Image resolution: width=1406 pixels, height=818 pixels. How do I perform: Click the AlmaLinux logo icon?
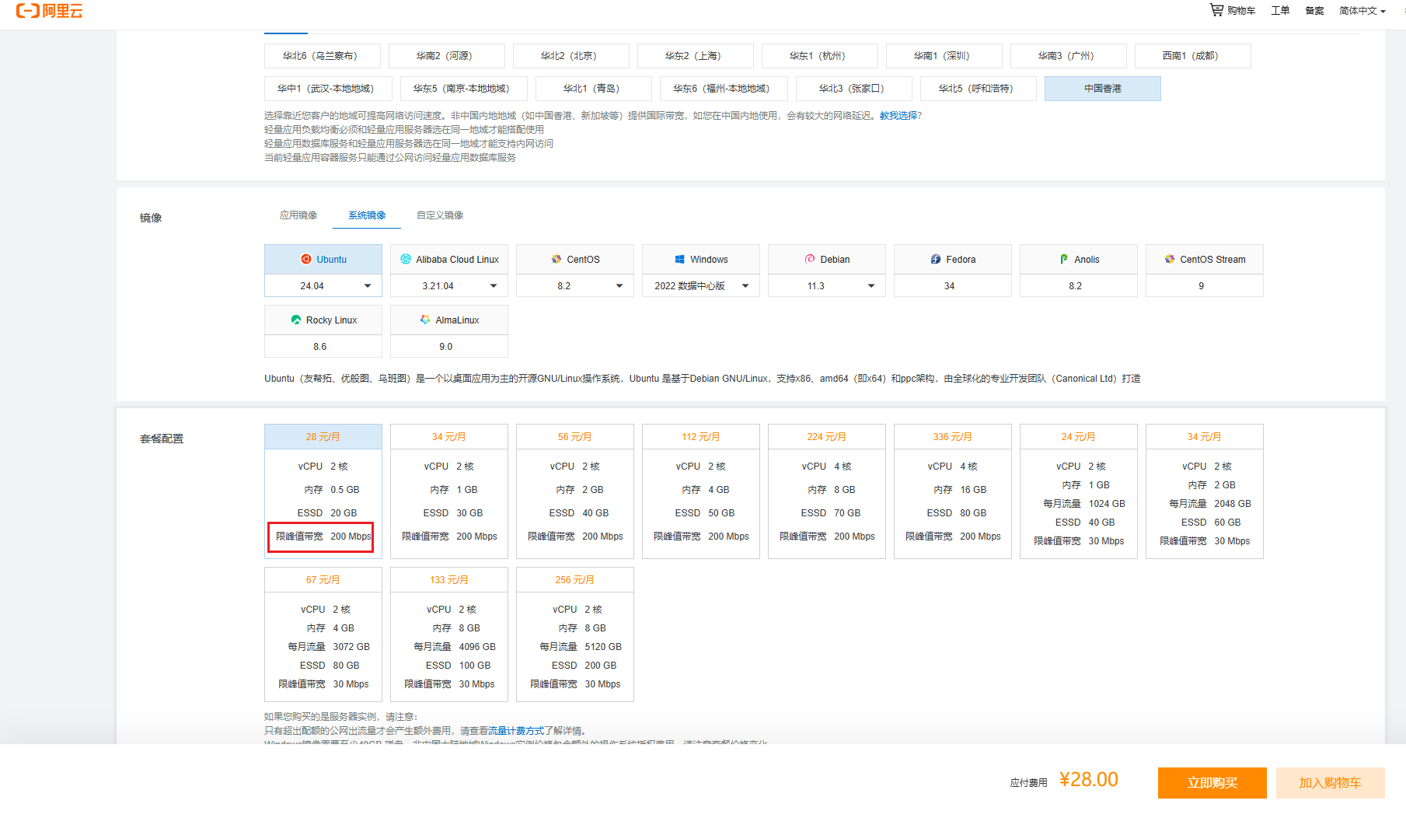click(425, 320)
